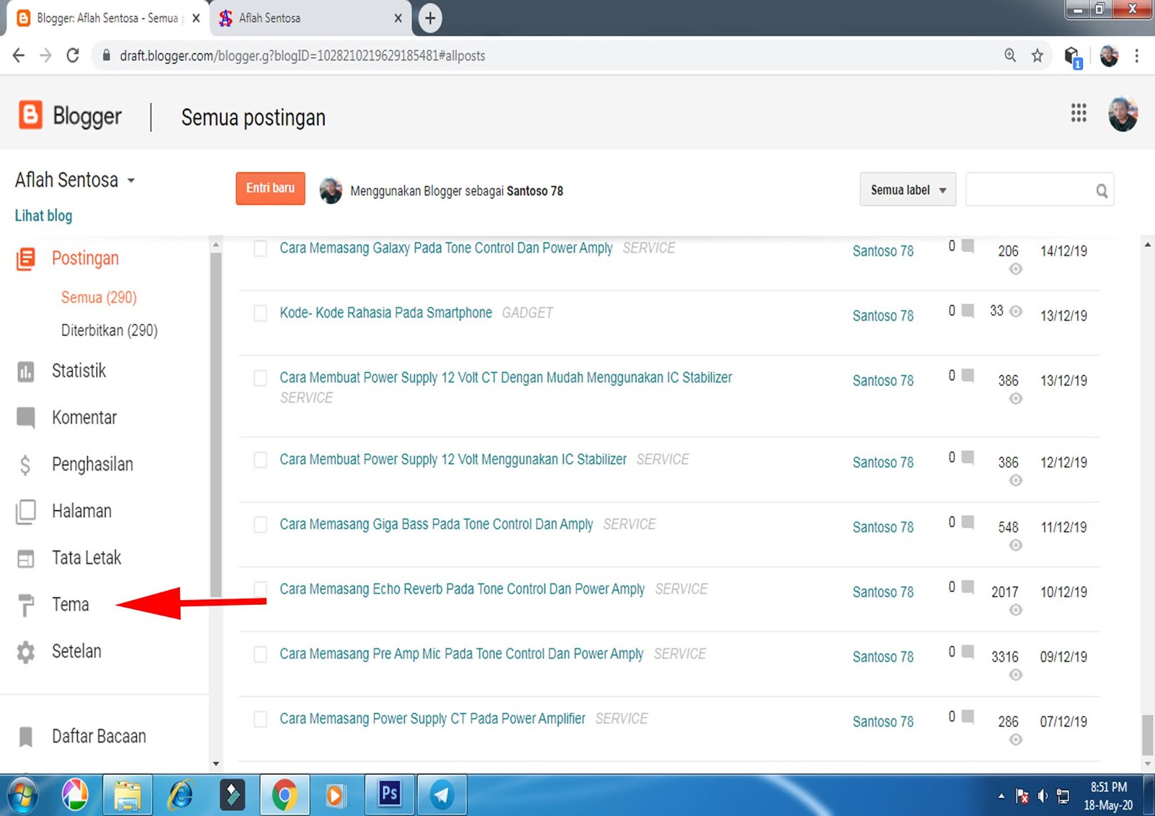Select the Komentar sidebar icon

26,417
